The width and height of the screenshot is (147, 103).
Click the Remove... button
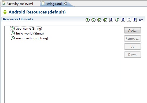click(x=133, y=39)
